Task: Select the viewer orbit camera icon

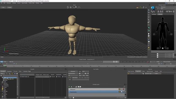Action: 68,7
